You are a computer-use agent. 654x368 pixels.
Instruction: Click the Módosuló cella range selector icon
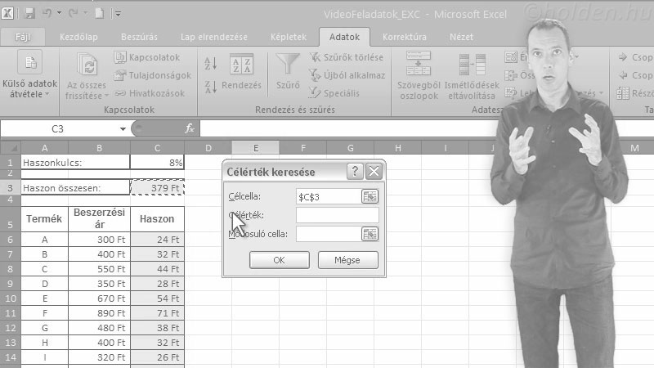pyautogui.click(x=370, y=234)
